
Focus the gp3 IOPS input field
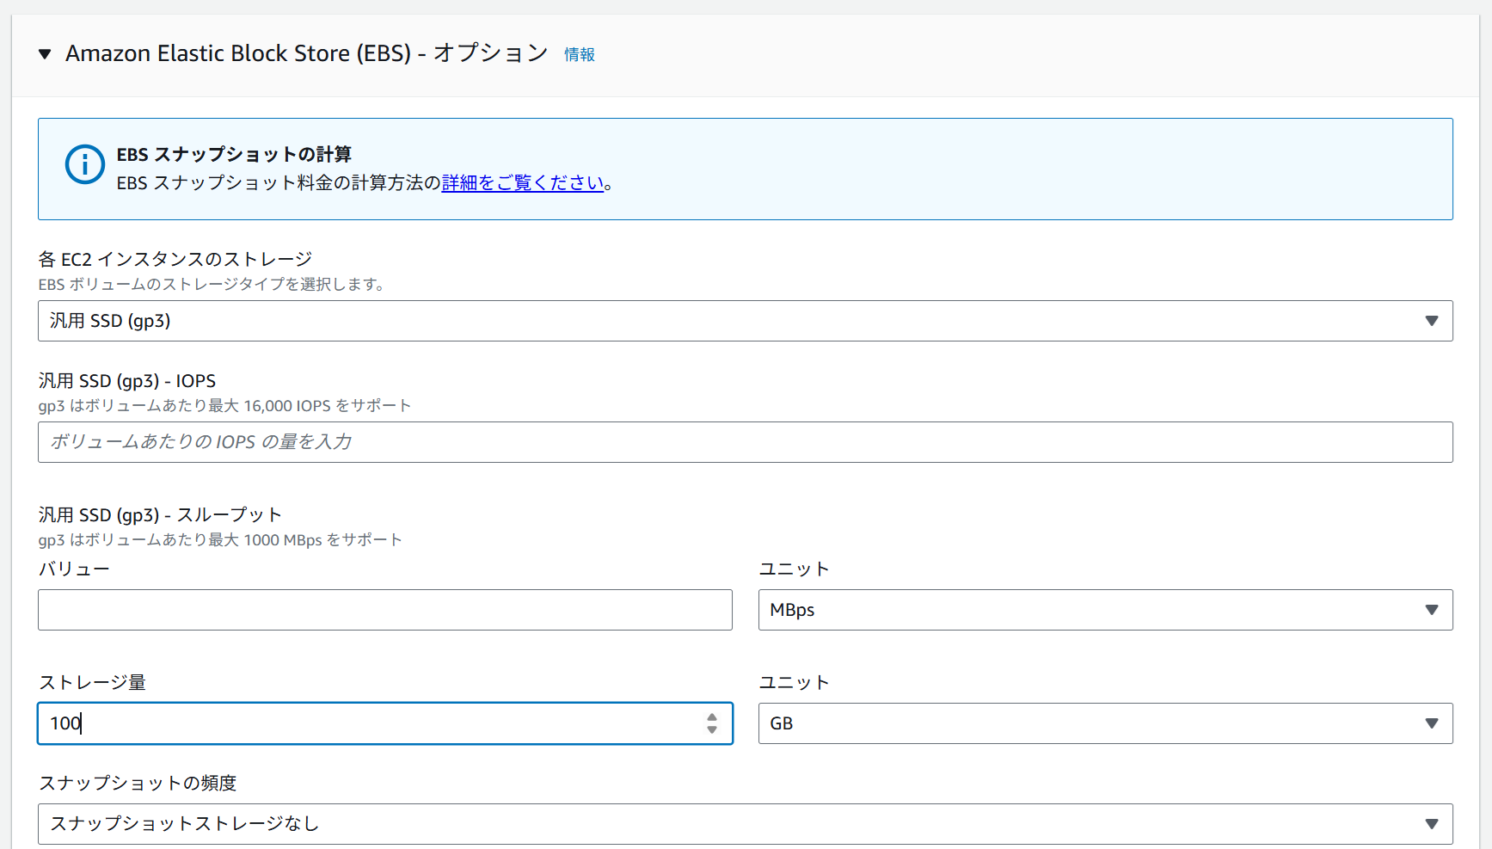point(746,442)
